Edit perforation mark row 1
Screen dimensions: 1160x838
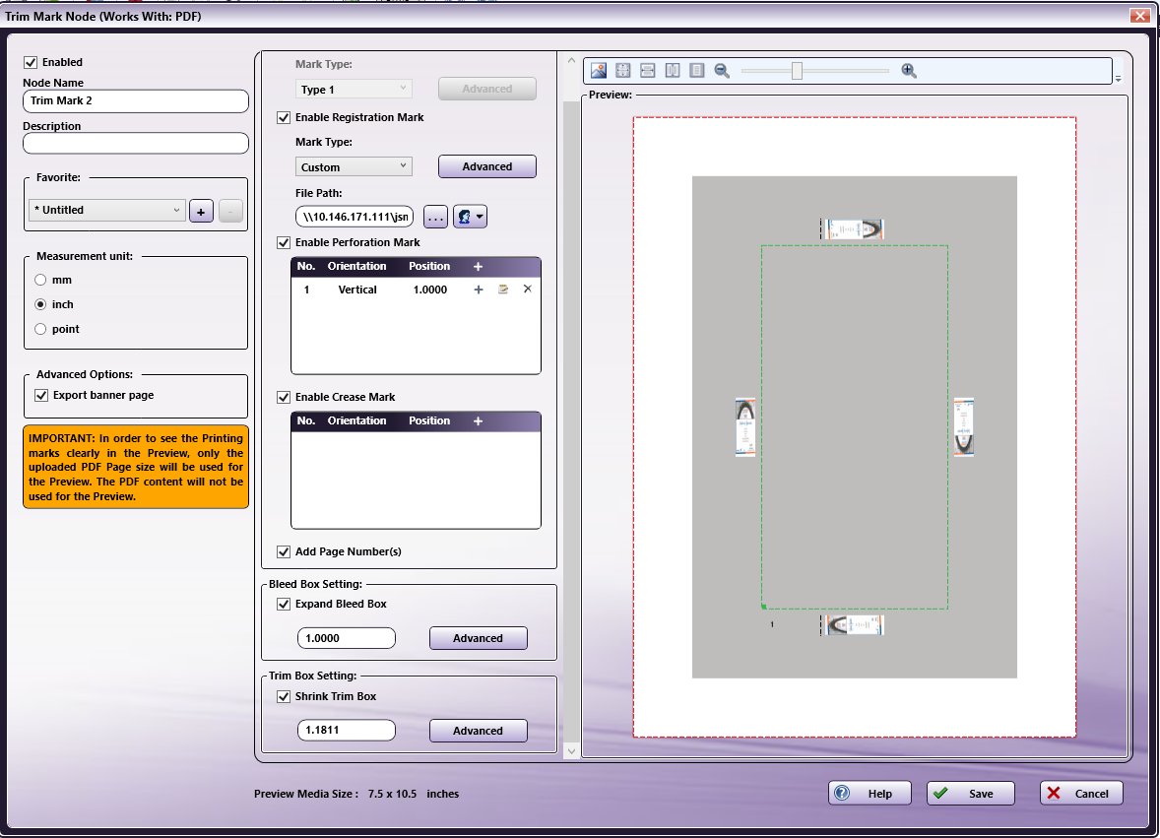(503, 290)
